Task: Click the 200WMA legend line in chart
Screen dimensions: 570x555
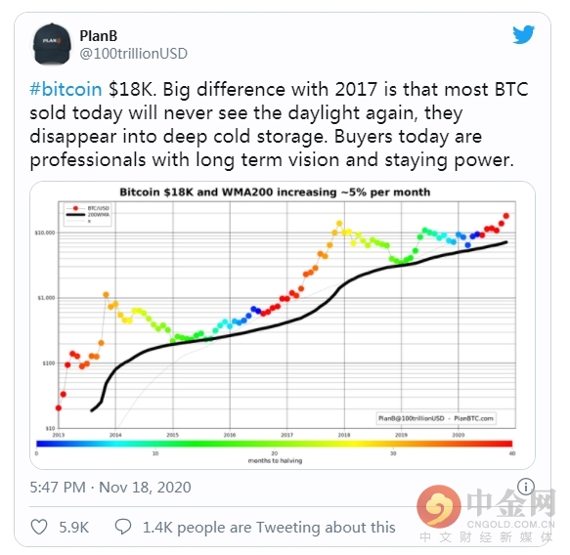Action: click(x=75, y=215)
